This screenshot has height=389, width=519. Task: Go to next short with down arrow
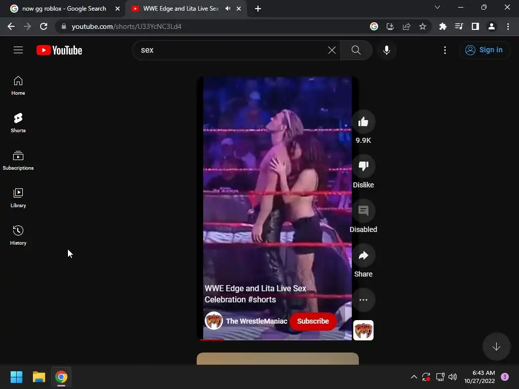[496, 346]
